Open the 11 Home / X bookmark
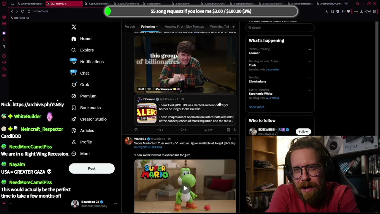This screenshot has height=214, width=380. 20,18
